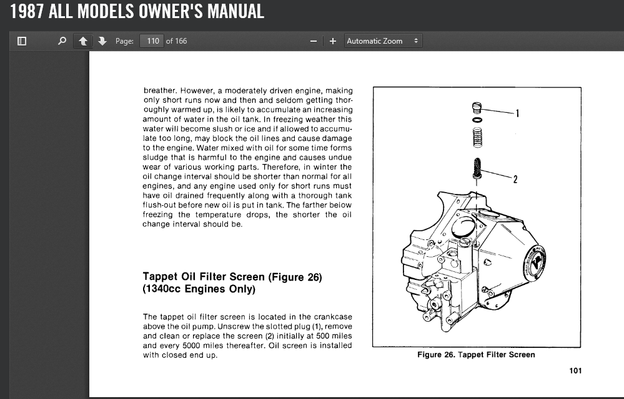Click the paragraph starting "The tappet oil filter"
Image resolution: width=624 pixels, height=399 pixels.
[247, 336]
